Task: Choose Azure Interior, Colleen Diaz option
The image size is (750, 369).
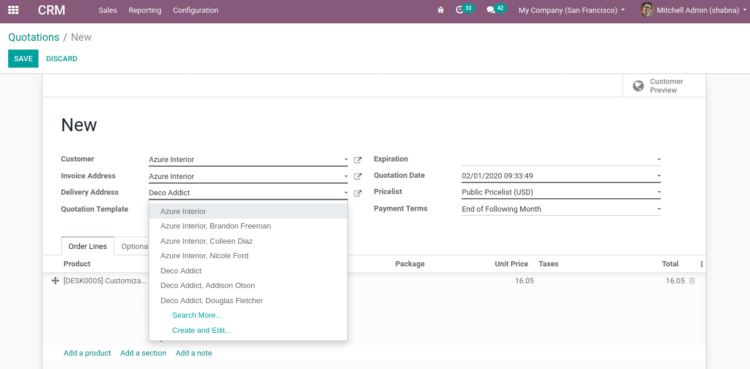Action: pos(248,241)
